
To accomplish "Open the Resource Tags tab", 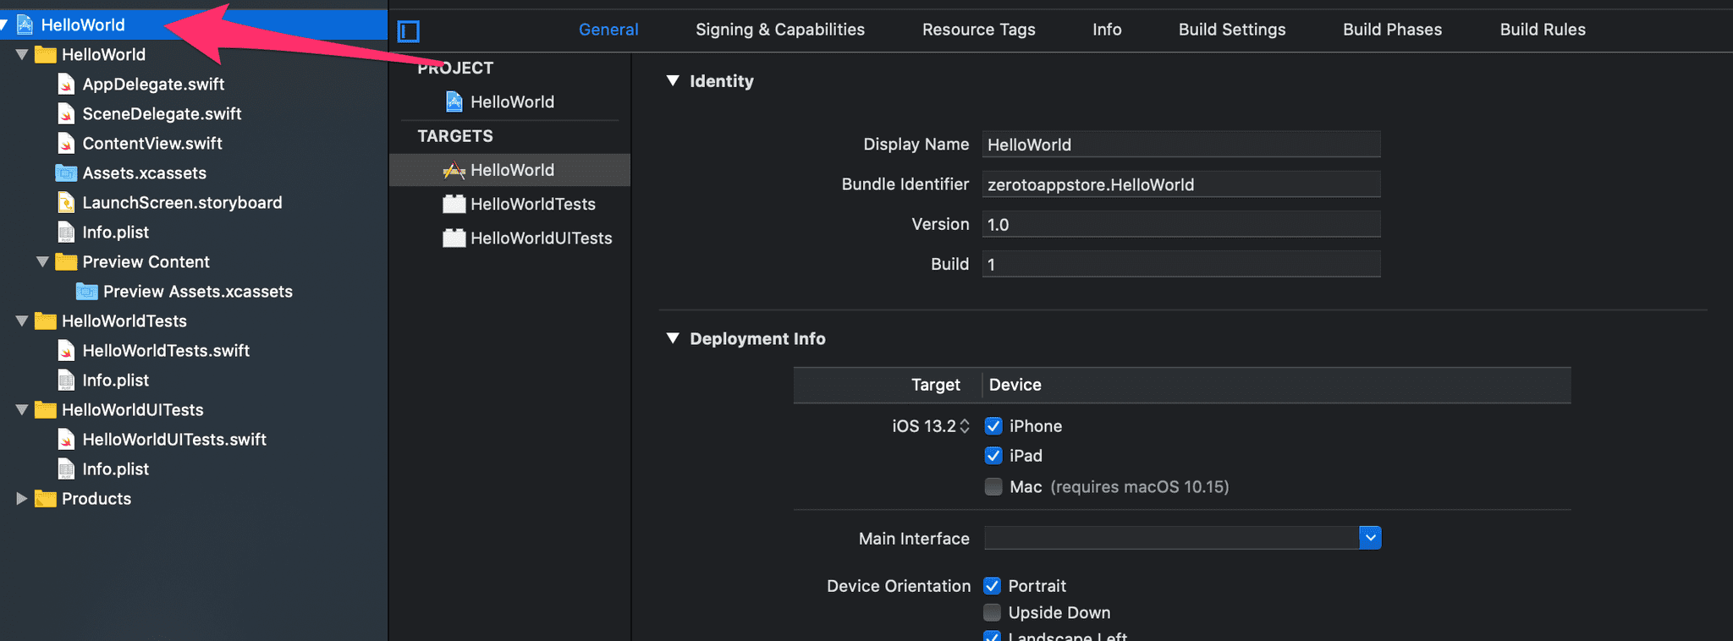I will (x=979, y=30).
